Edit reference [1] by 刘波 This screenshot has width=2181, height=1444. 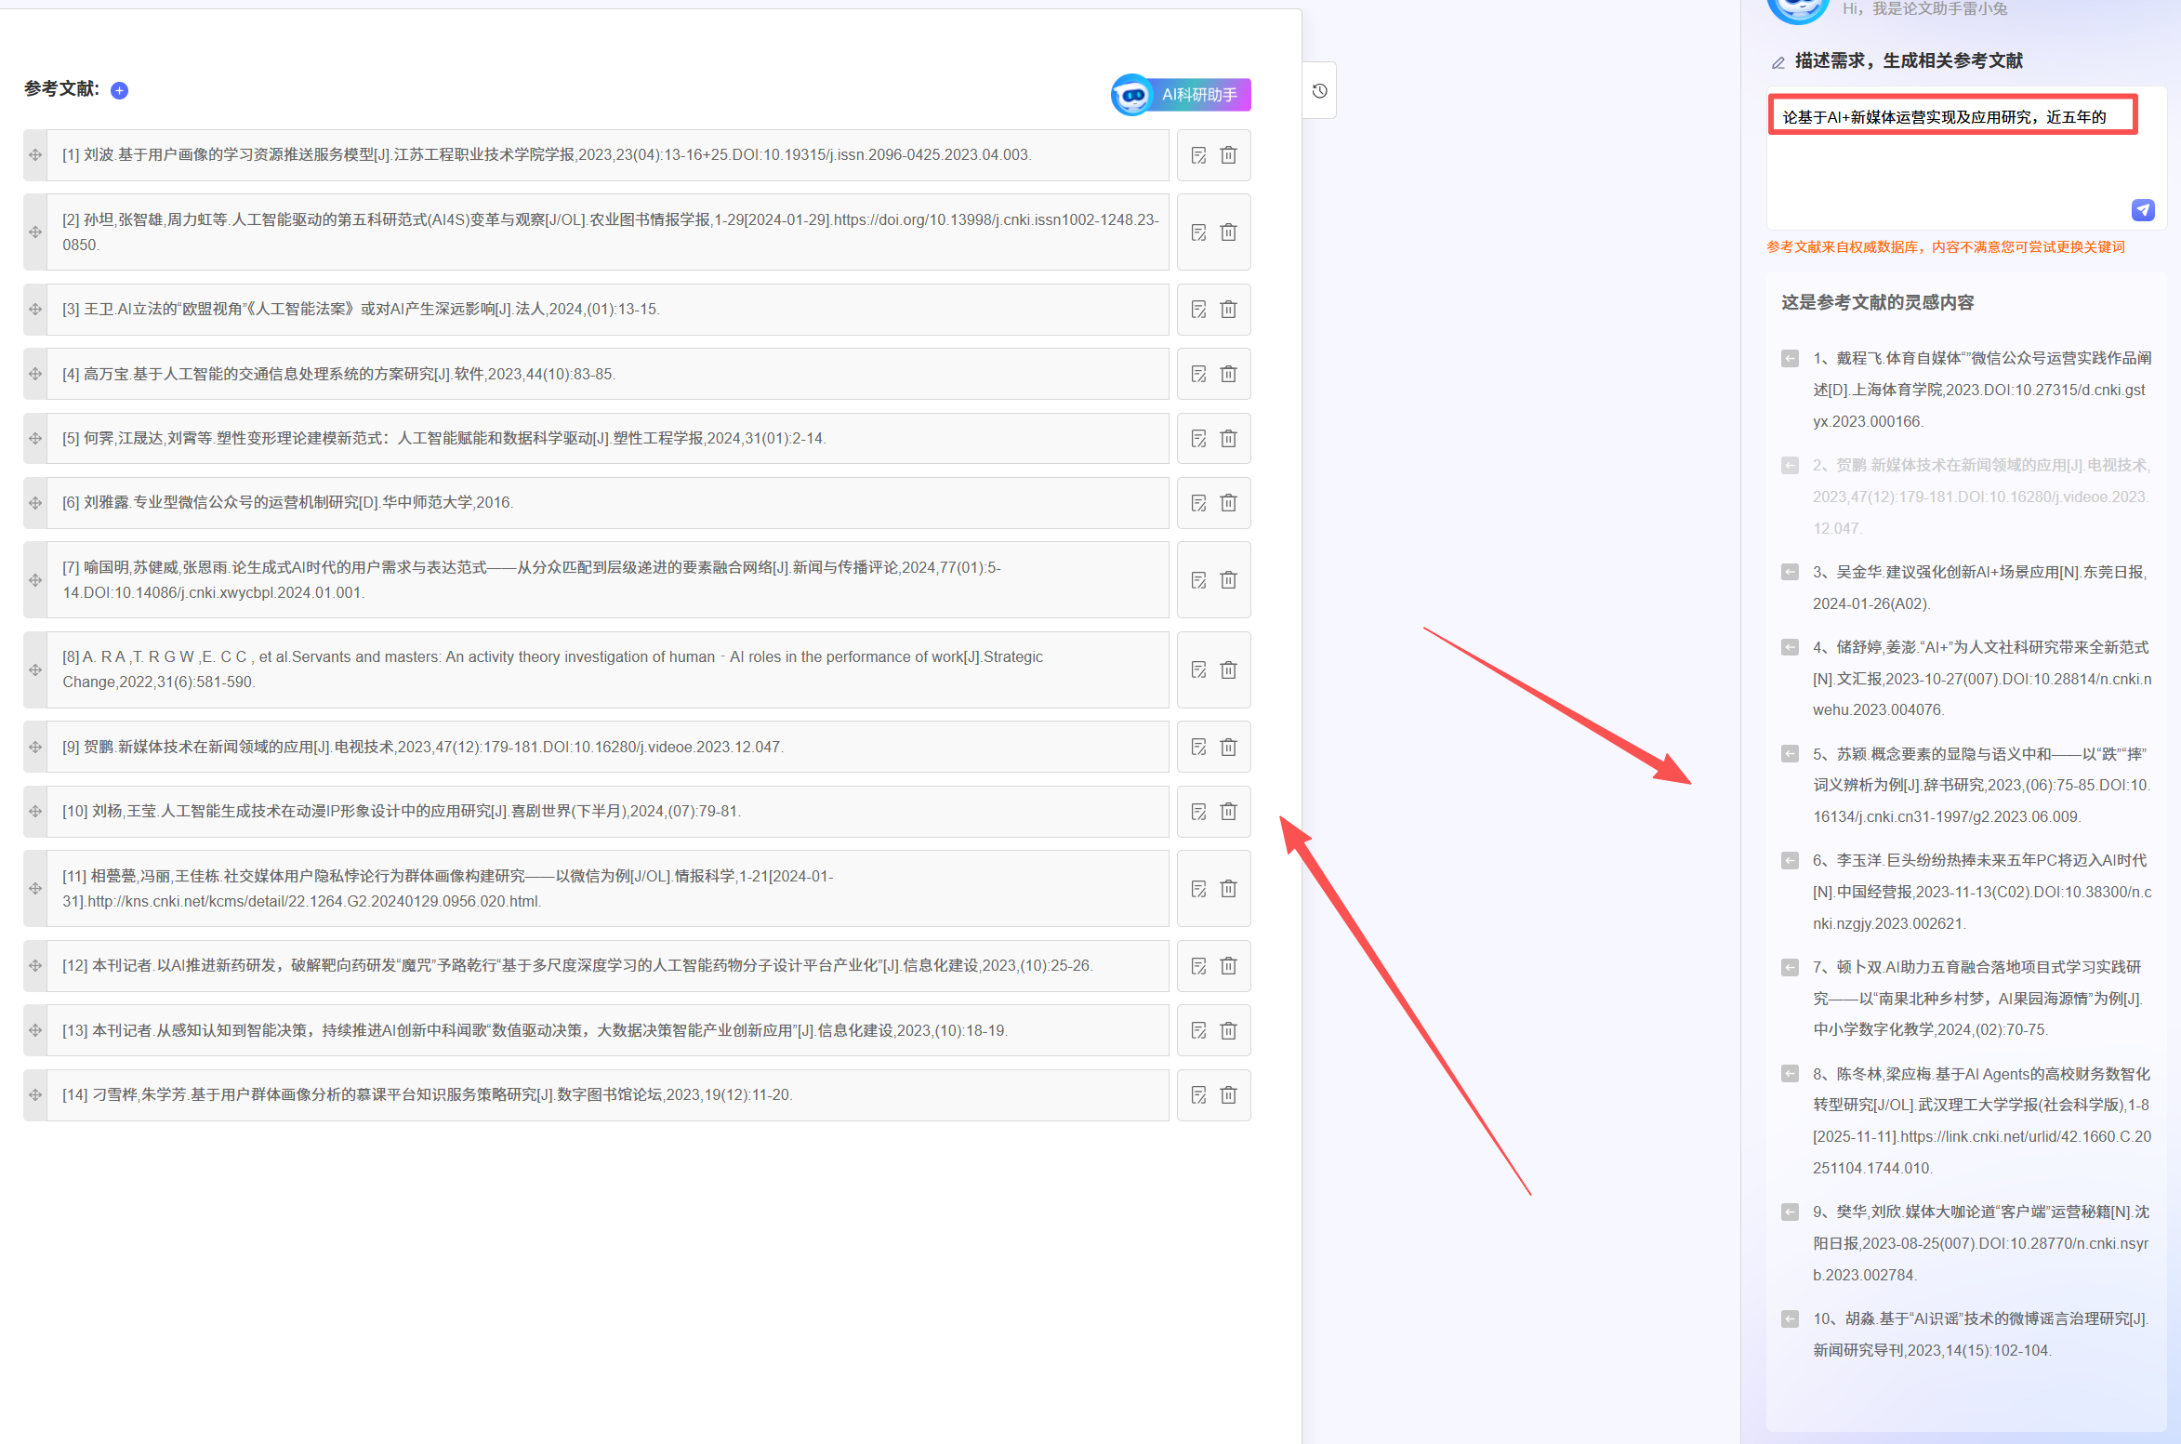1198,155
